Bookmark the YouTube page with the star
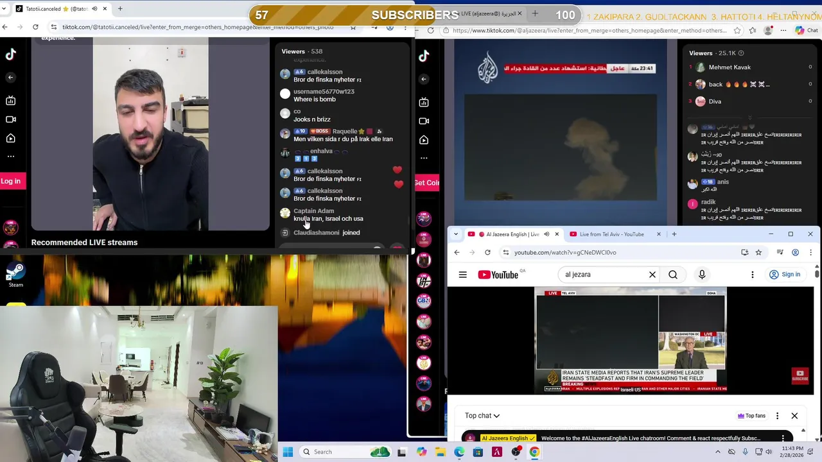822x462 pixels. 758,252
